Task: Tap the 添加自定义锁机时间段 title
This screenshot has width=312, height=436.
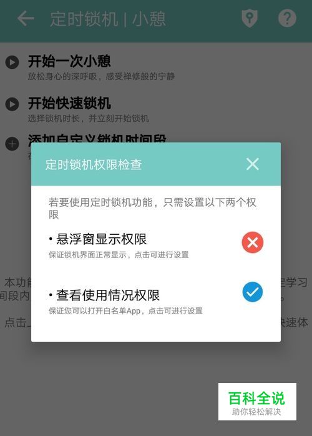Action: coord(97,139)
